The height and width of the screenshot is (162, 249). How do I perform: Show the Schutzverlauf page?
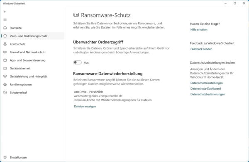(33, 93)
